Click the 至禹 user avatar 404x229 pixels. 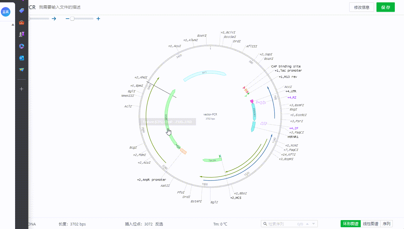(6, 12)
